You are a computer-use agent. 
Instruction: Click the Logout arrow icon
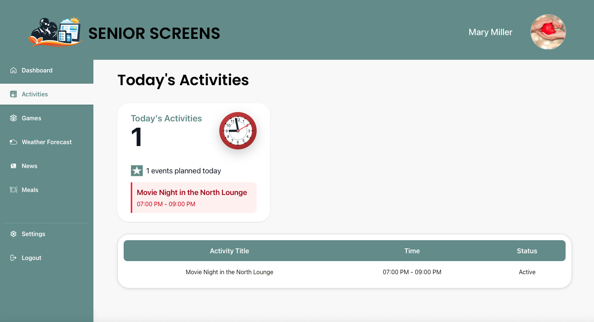coord(13,258)
